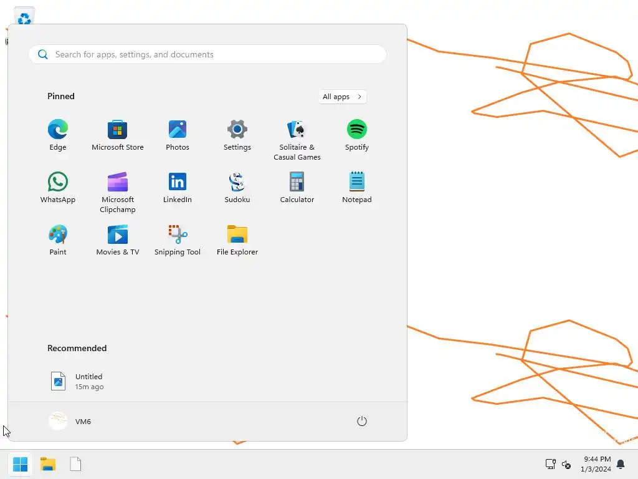Open Movies & TV

[118, 240]
